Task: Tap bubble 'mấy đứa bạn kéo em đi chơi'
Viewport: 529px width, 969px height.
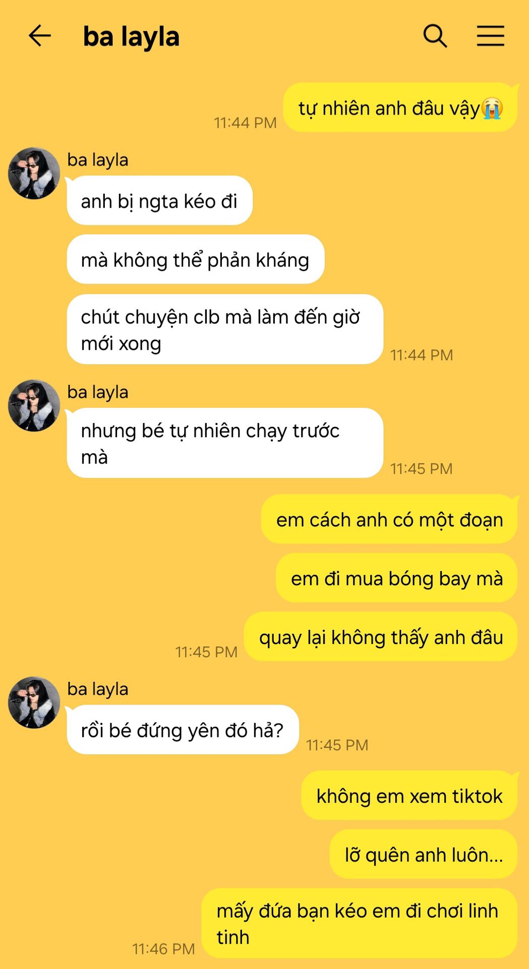Action: (x=360, y=923)
